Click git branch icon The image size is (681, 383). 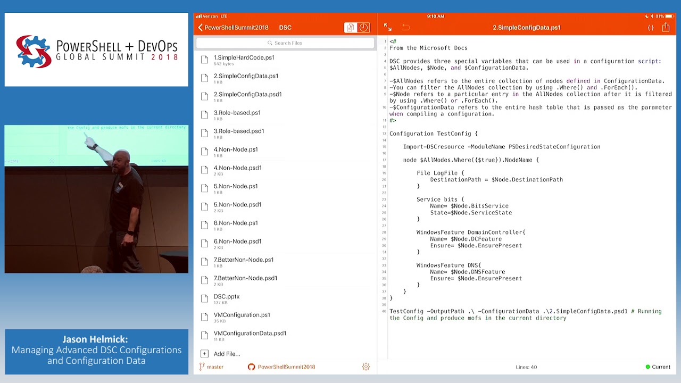(x=202, y=367)
